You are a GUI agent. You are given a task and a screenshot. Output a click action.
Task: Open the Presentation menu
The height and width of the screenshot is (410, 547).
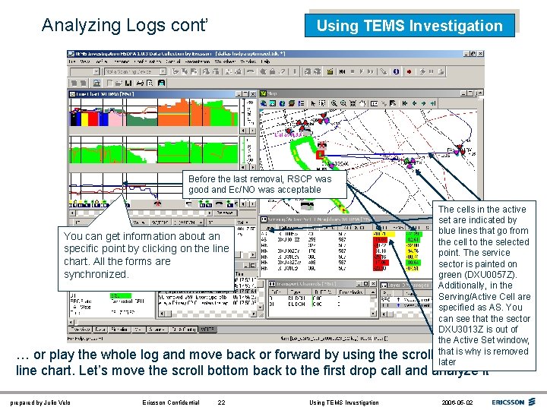[x=198, y=61]
